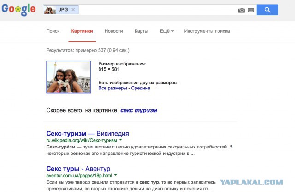Screen dimensions: 295x196
Task: Expand arrow next to aventur.com.ua URL
Action: click(116, 175)
